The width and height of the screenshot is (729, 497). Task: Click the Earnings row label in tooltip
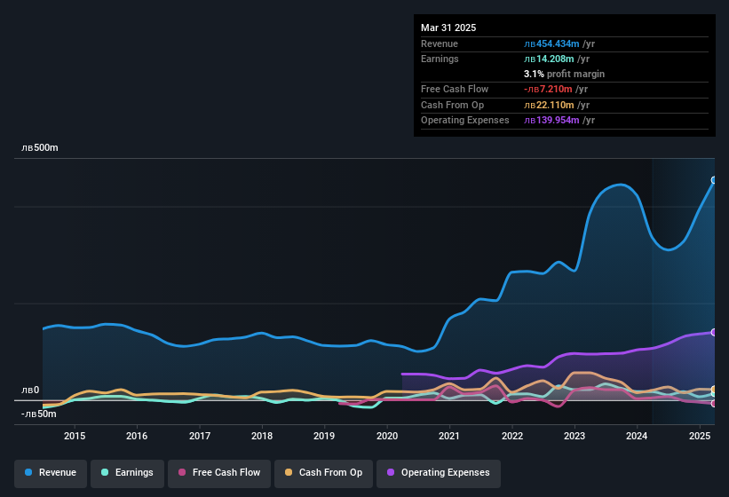click(440, 59)
